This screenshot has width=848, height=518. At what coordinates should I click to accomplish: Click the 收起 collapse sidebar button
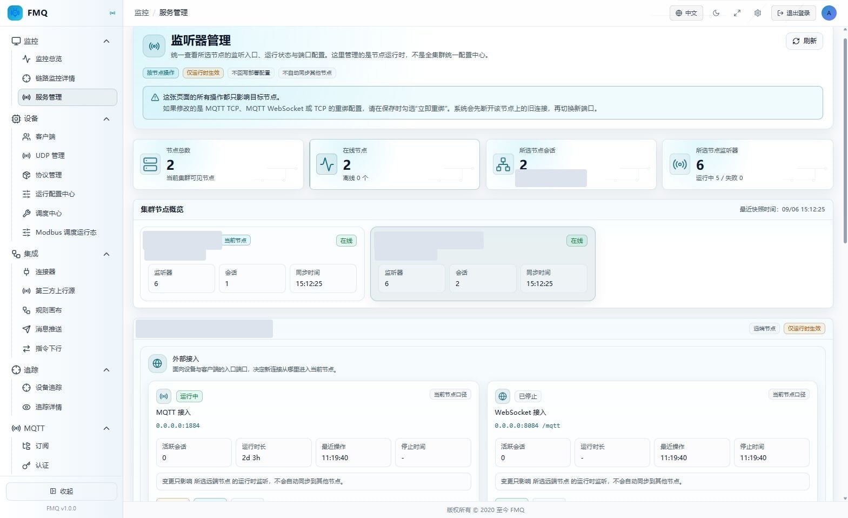point(62,492)
